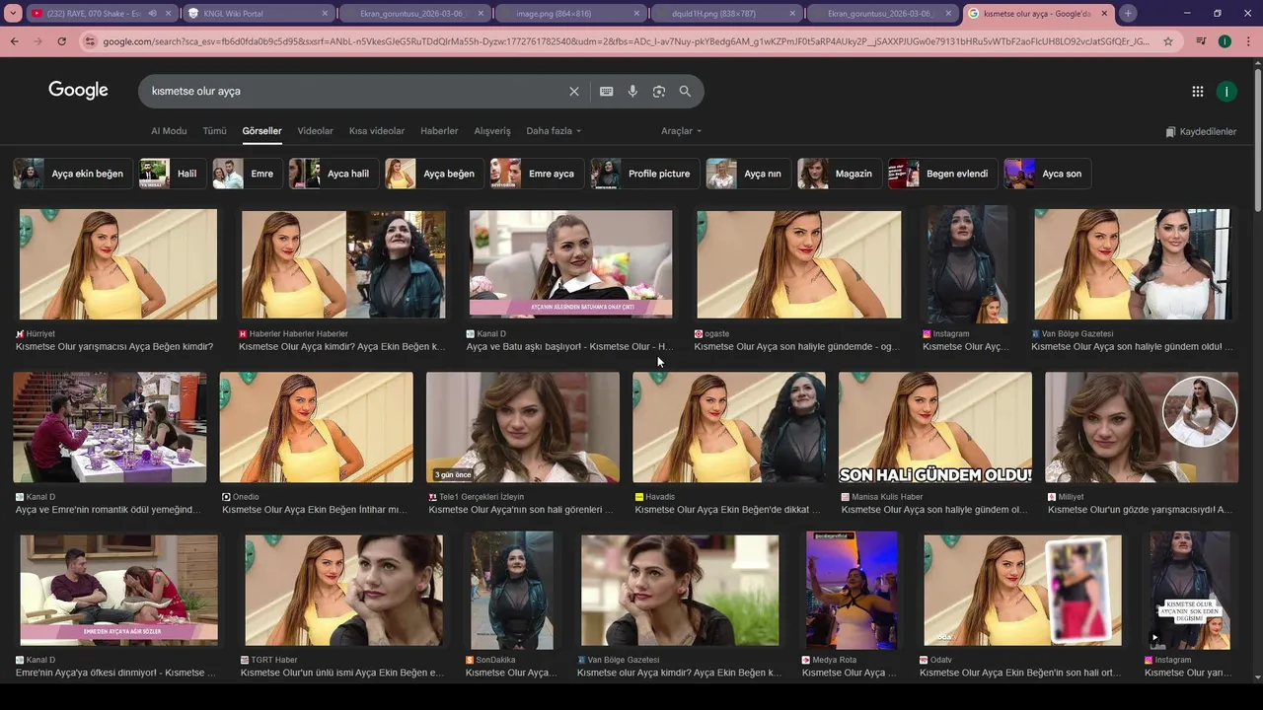Submit search with magnifier icon
This screenshot has height=710, width=1263.
(x=685, y=91)
